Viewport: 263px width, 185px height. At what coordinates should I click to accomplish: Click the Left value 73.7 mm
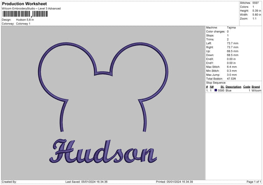232,43
